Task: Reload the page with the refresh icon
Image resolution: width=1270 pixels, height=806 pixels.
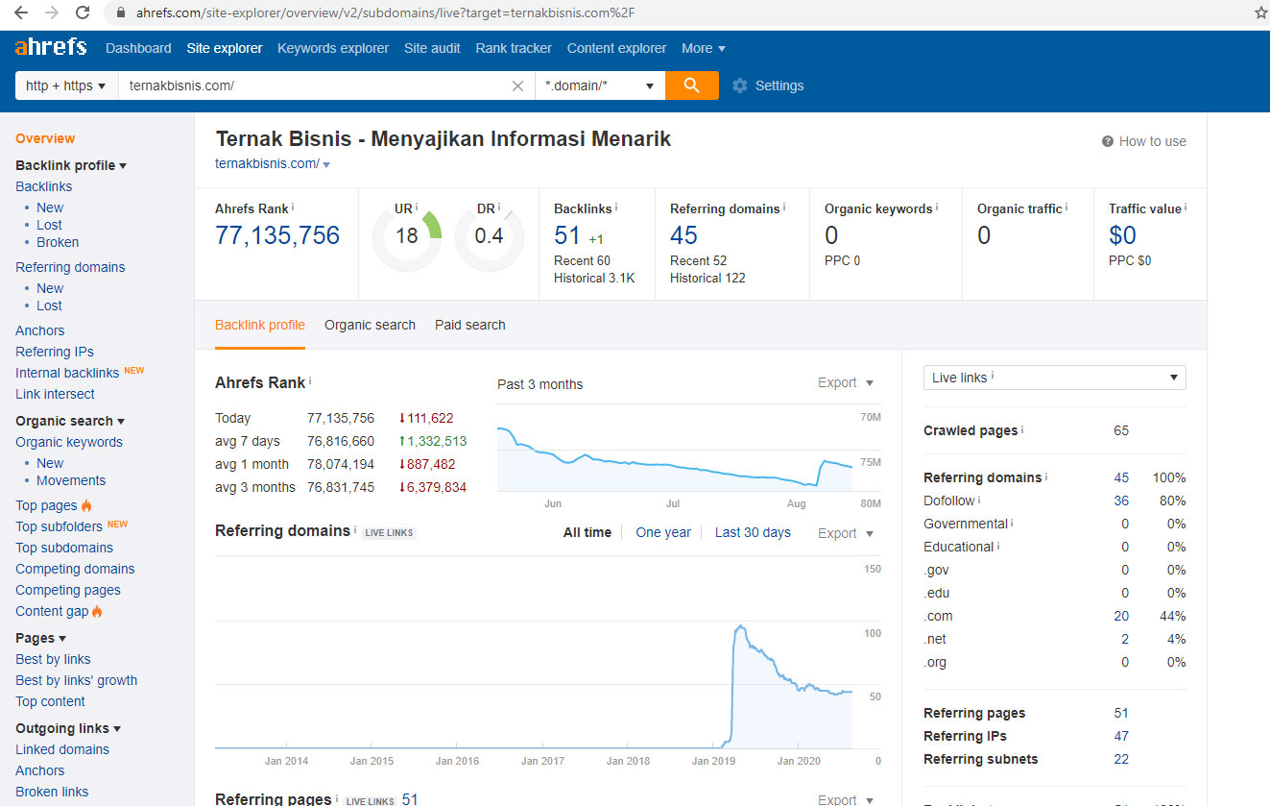Action: click(83, 12)
